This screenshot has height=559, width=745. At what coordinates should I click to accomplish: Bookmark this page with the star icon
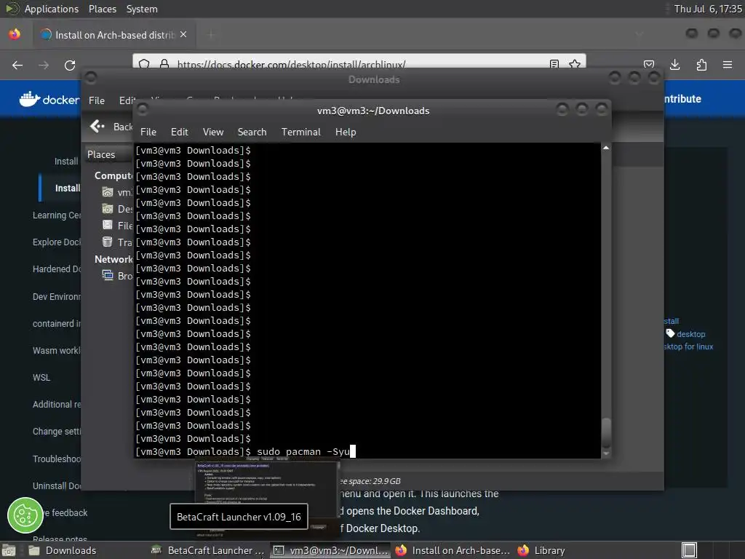(x=575, y=63)
